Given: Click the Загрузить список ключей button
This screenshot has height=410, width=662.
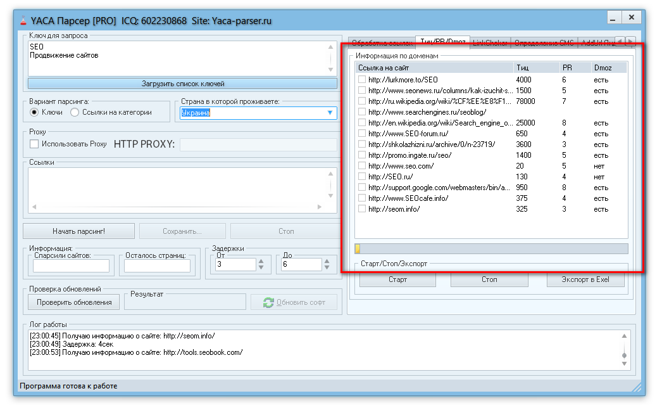Looking at the screenshot, I should click(x=182, y=84).
